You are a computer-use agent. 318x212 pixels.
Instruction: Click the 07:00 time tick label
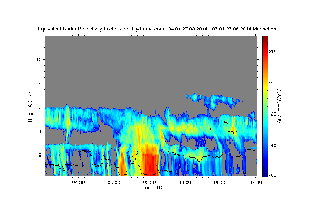[255, 182]
